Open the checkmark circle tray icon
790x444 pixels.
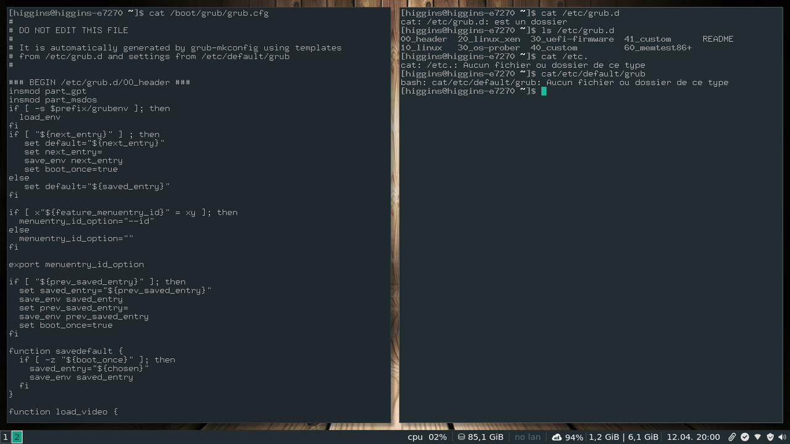coord(745,437)
